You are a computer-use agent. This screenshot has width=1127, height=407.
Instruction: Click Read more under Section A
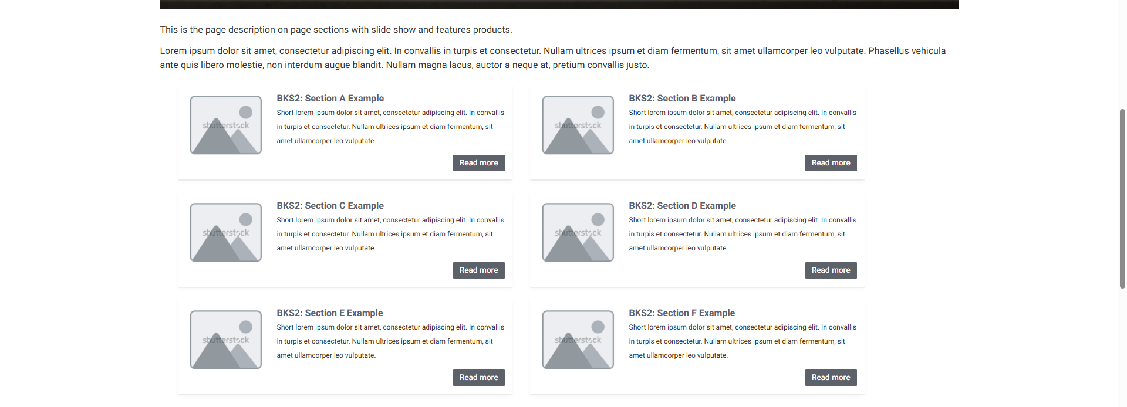[479, 163]
